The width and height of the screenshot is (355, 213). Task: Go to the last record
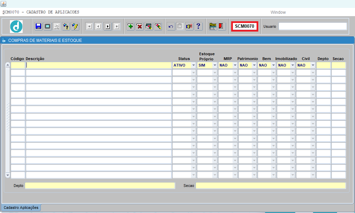click(x=117, y=26)
